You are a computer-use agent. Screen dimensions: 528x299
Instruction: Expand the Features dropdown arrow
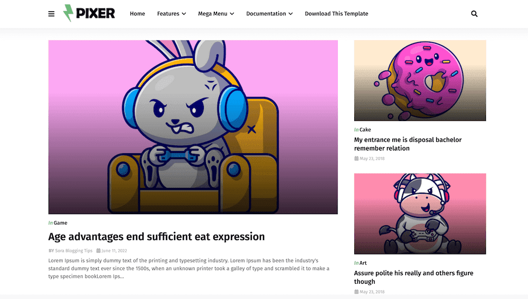click(x=184, y=14)
